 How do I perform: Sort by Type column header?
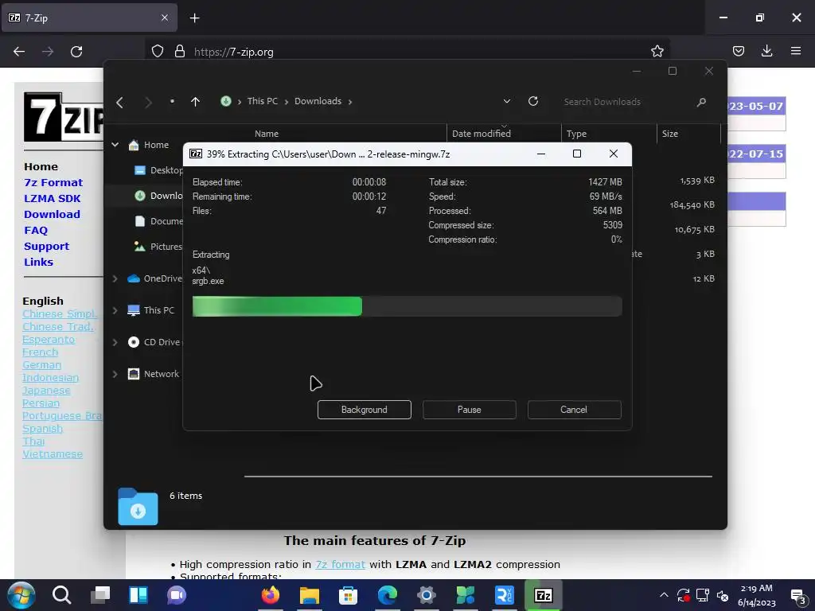(x=576, y=134)
